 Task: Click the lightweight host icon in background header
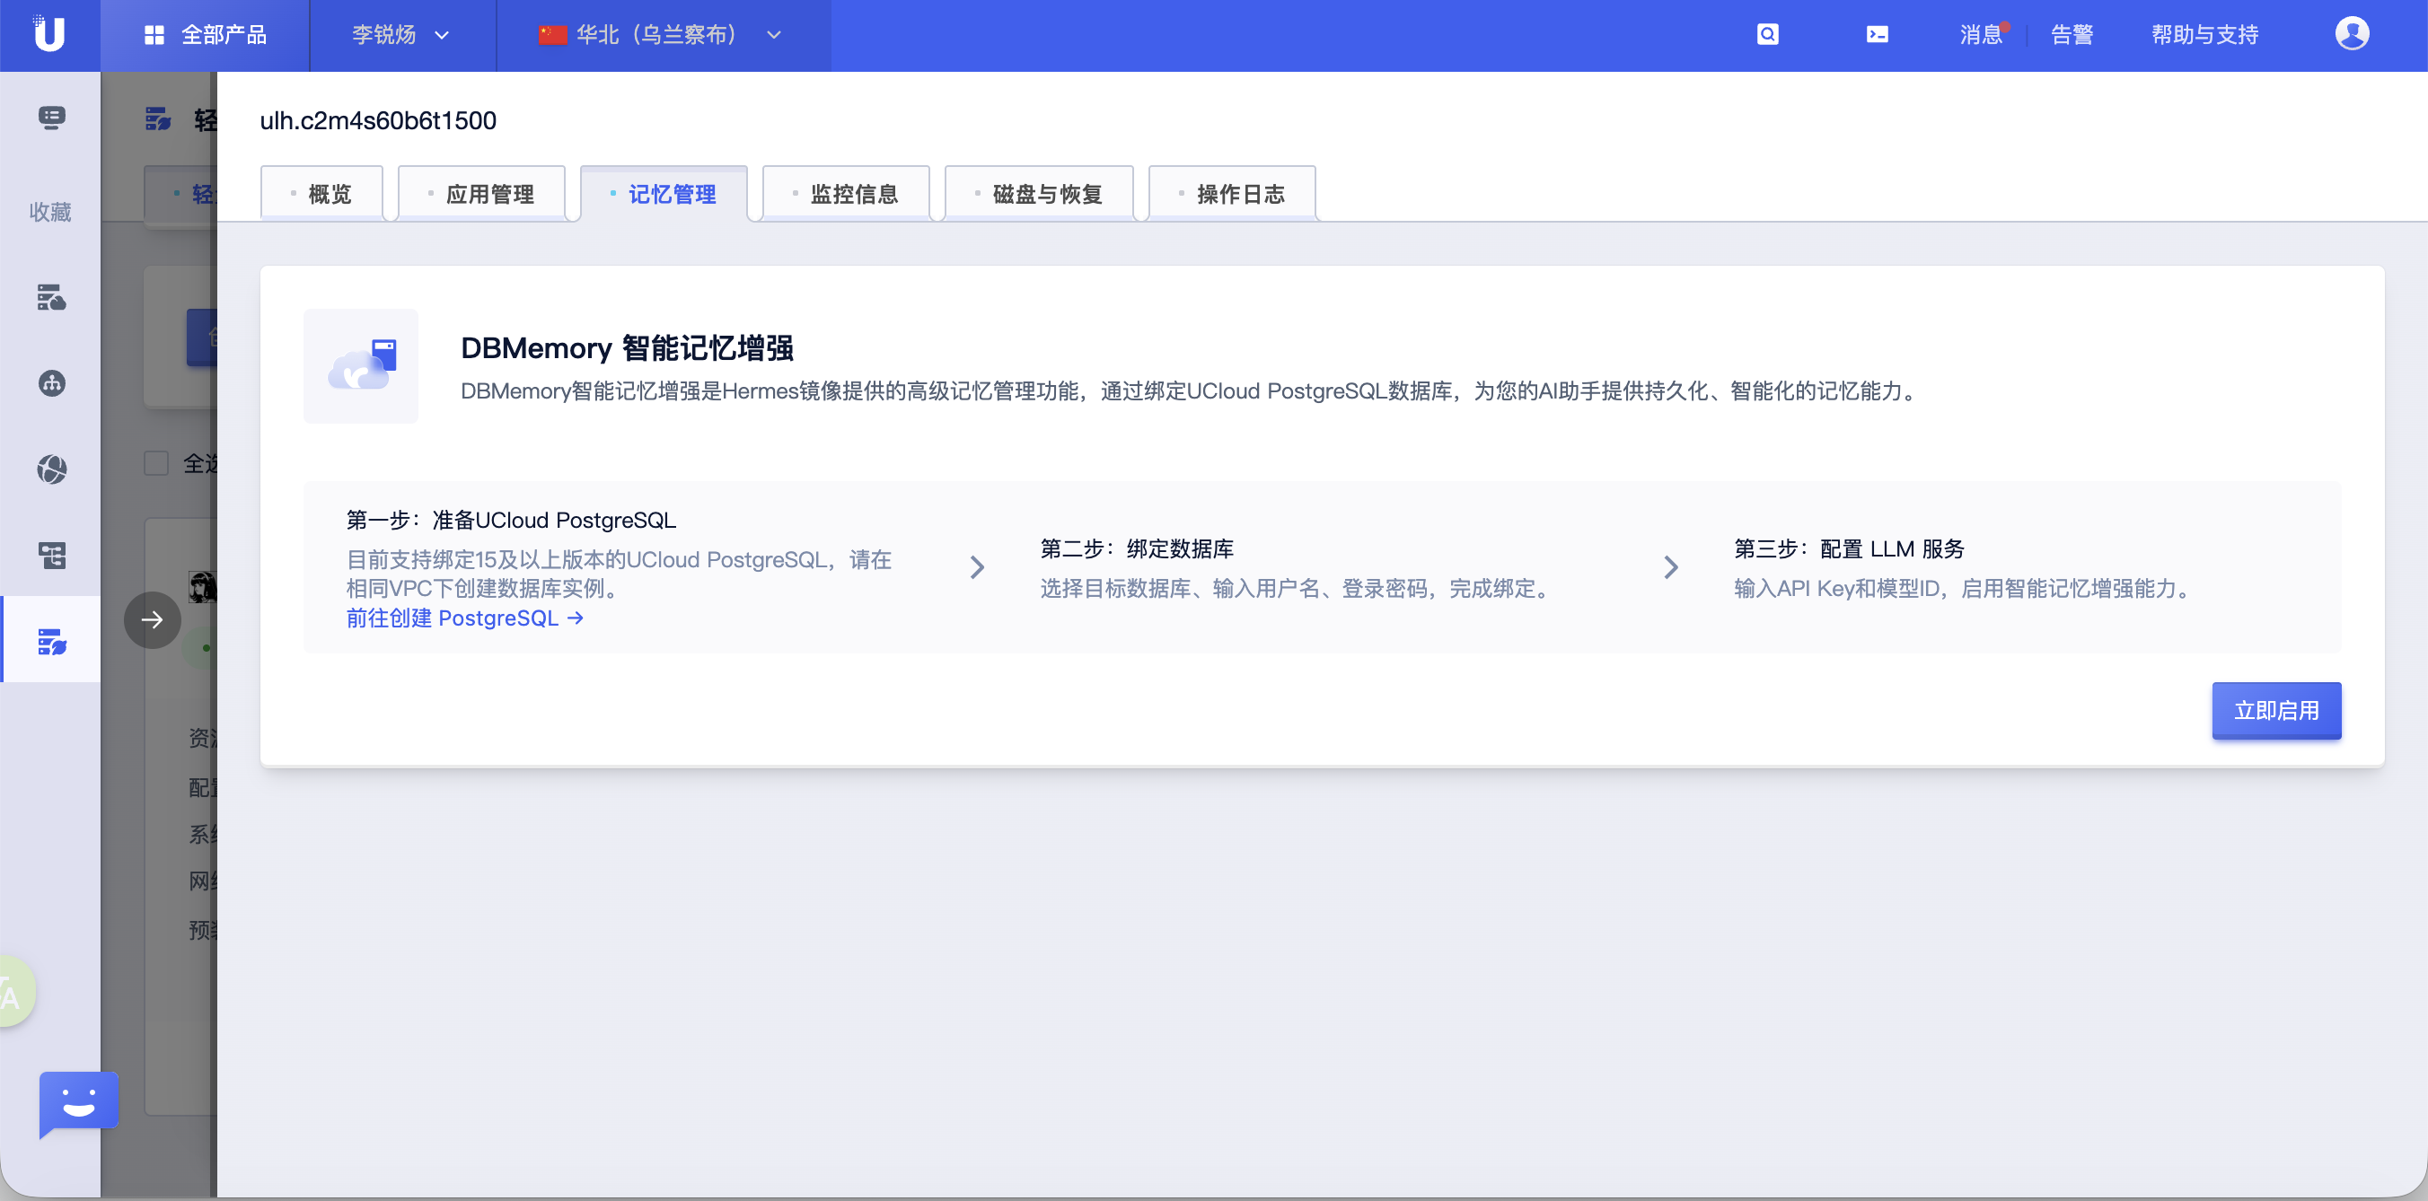158,119
